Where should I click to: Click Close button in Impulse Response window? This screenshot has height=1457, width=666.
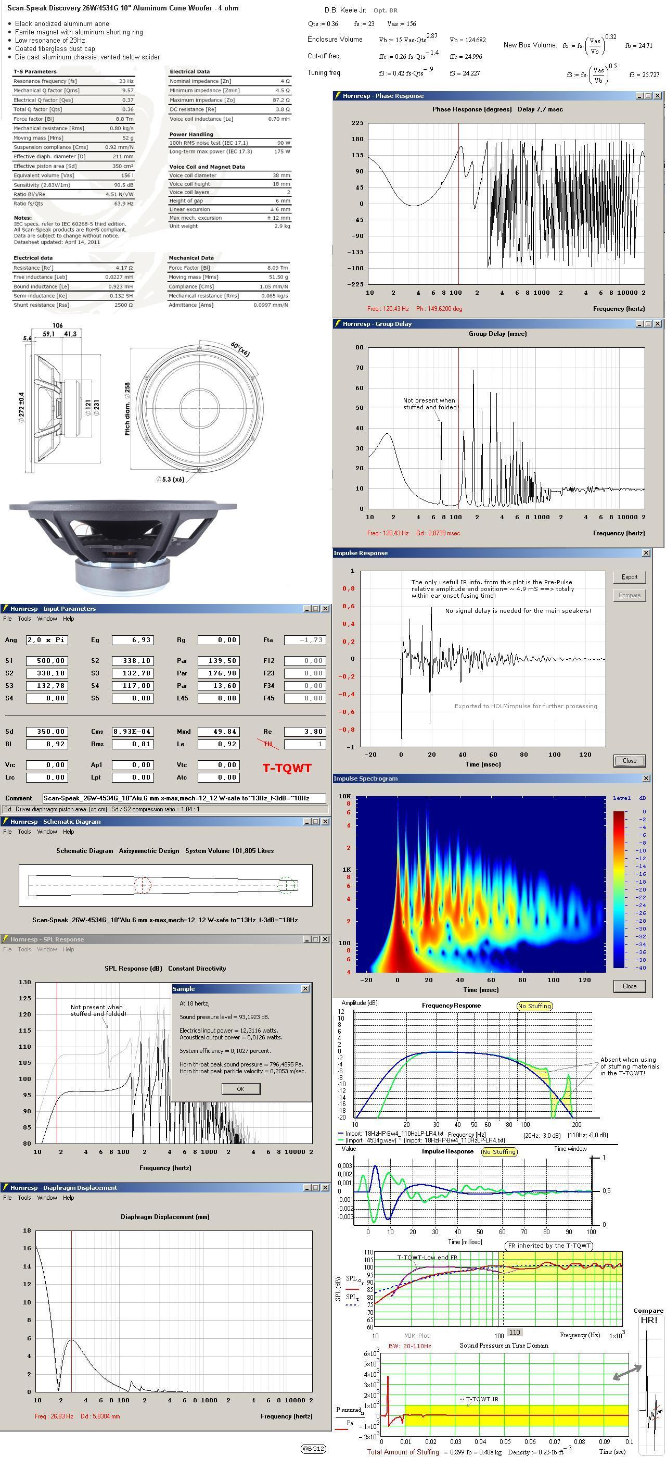[x=629, y=761]
